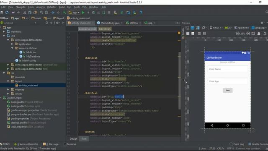The width and height of the screenshot is (268, 151).
Task: Click the Sync/Refresh toolbar icon
Action: 7,13
